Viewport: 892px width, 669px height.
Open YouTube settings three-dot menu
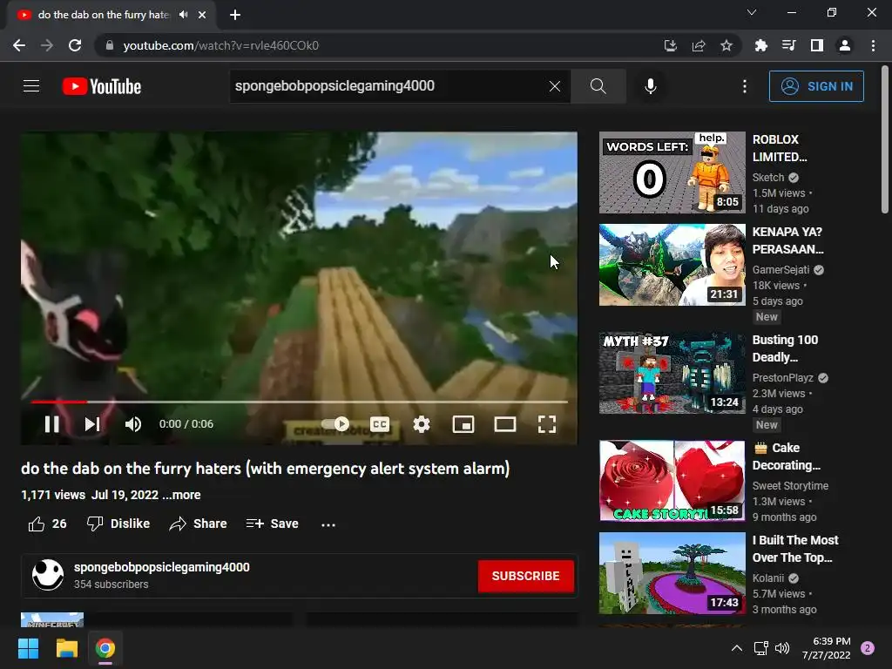(745, 86)
